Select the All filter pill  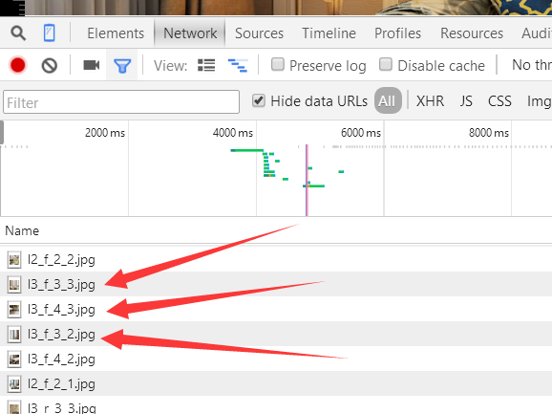388,100
